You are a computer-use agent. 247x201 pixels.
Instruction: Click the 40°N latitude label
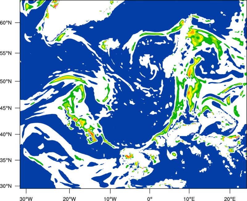6,135
